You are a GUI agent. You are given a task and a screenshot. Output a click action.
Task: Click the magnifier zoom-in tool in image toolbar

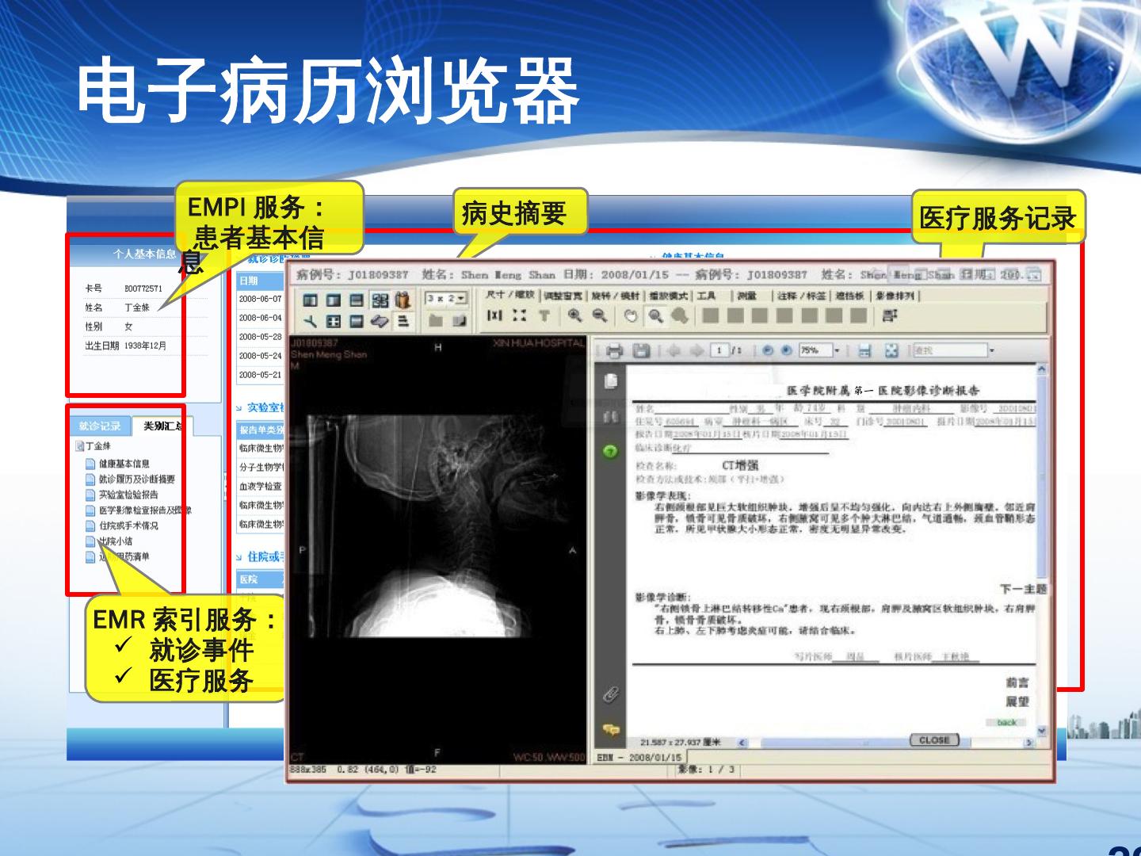point(574,315)
